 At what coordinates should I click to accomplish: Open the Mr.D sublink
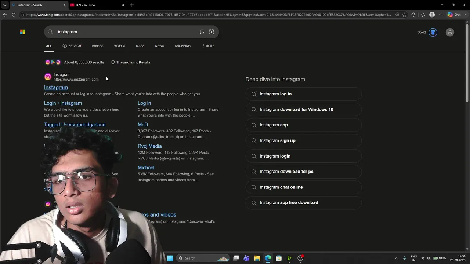[143, 125]
